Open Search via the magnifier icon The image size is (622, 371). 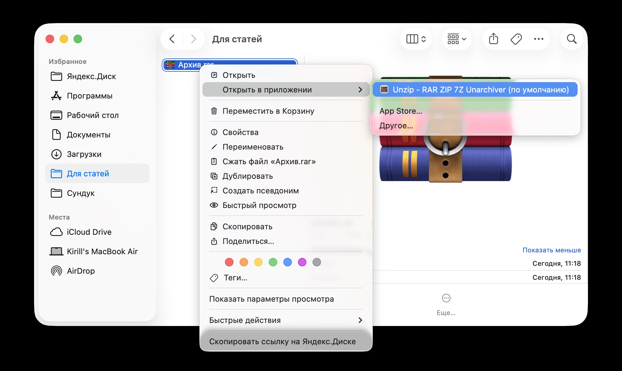pos(572,39)
